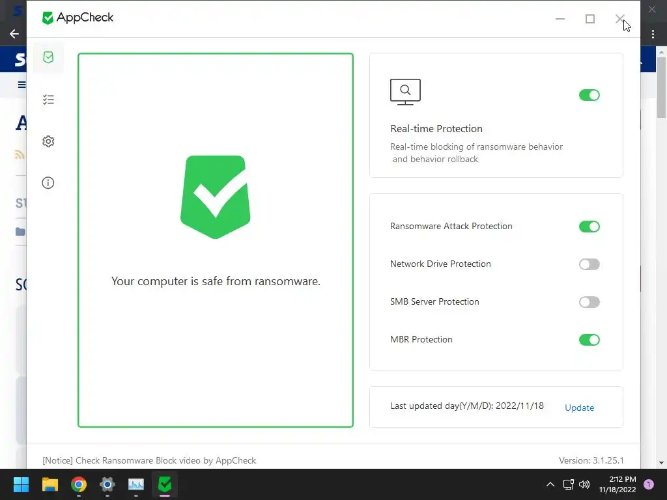Open the Windows Start menu
The width and height of the screenshot is (667, 500).
click(x=21, y=484)
